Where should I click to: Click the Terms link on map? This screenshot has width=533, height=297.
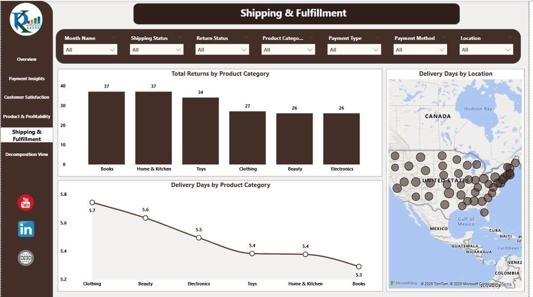tap(506, 284)
